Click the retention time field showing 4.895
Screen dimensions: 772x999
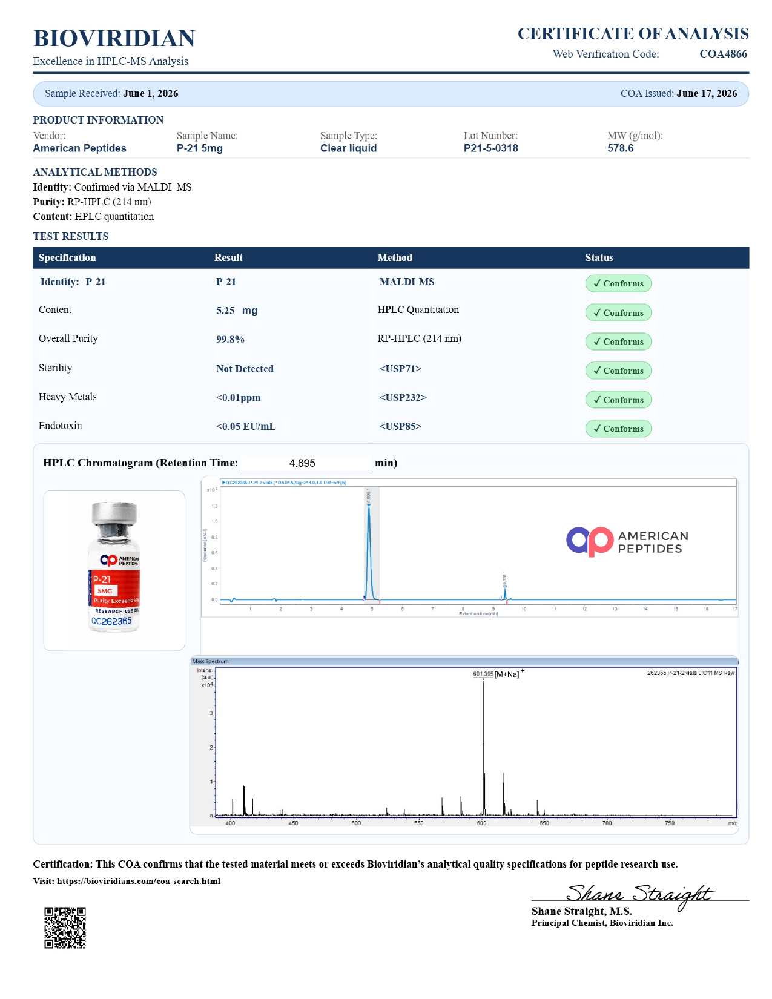click(x=306, y=463)
